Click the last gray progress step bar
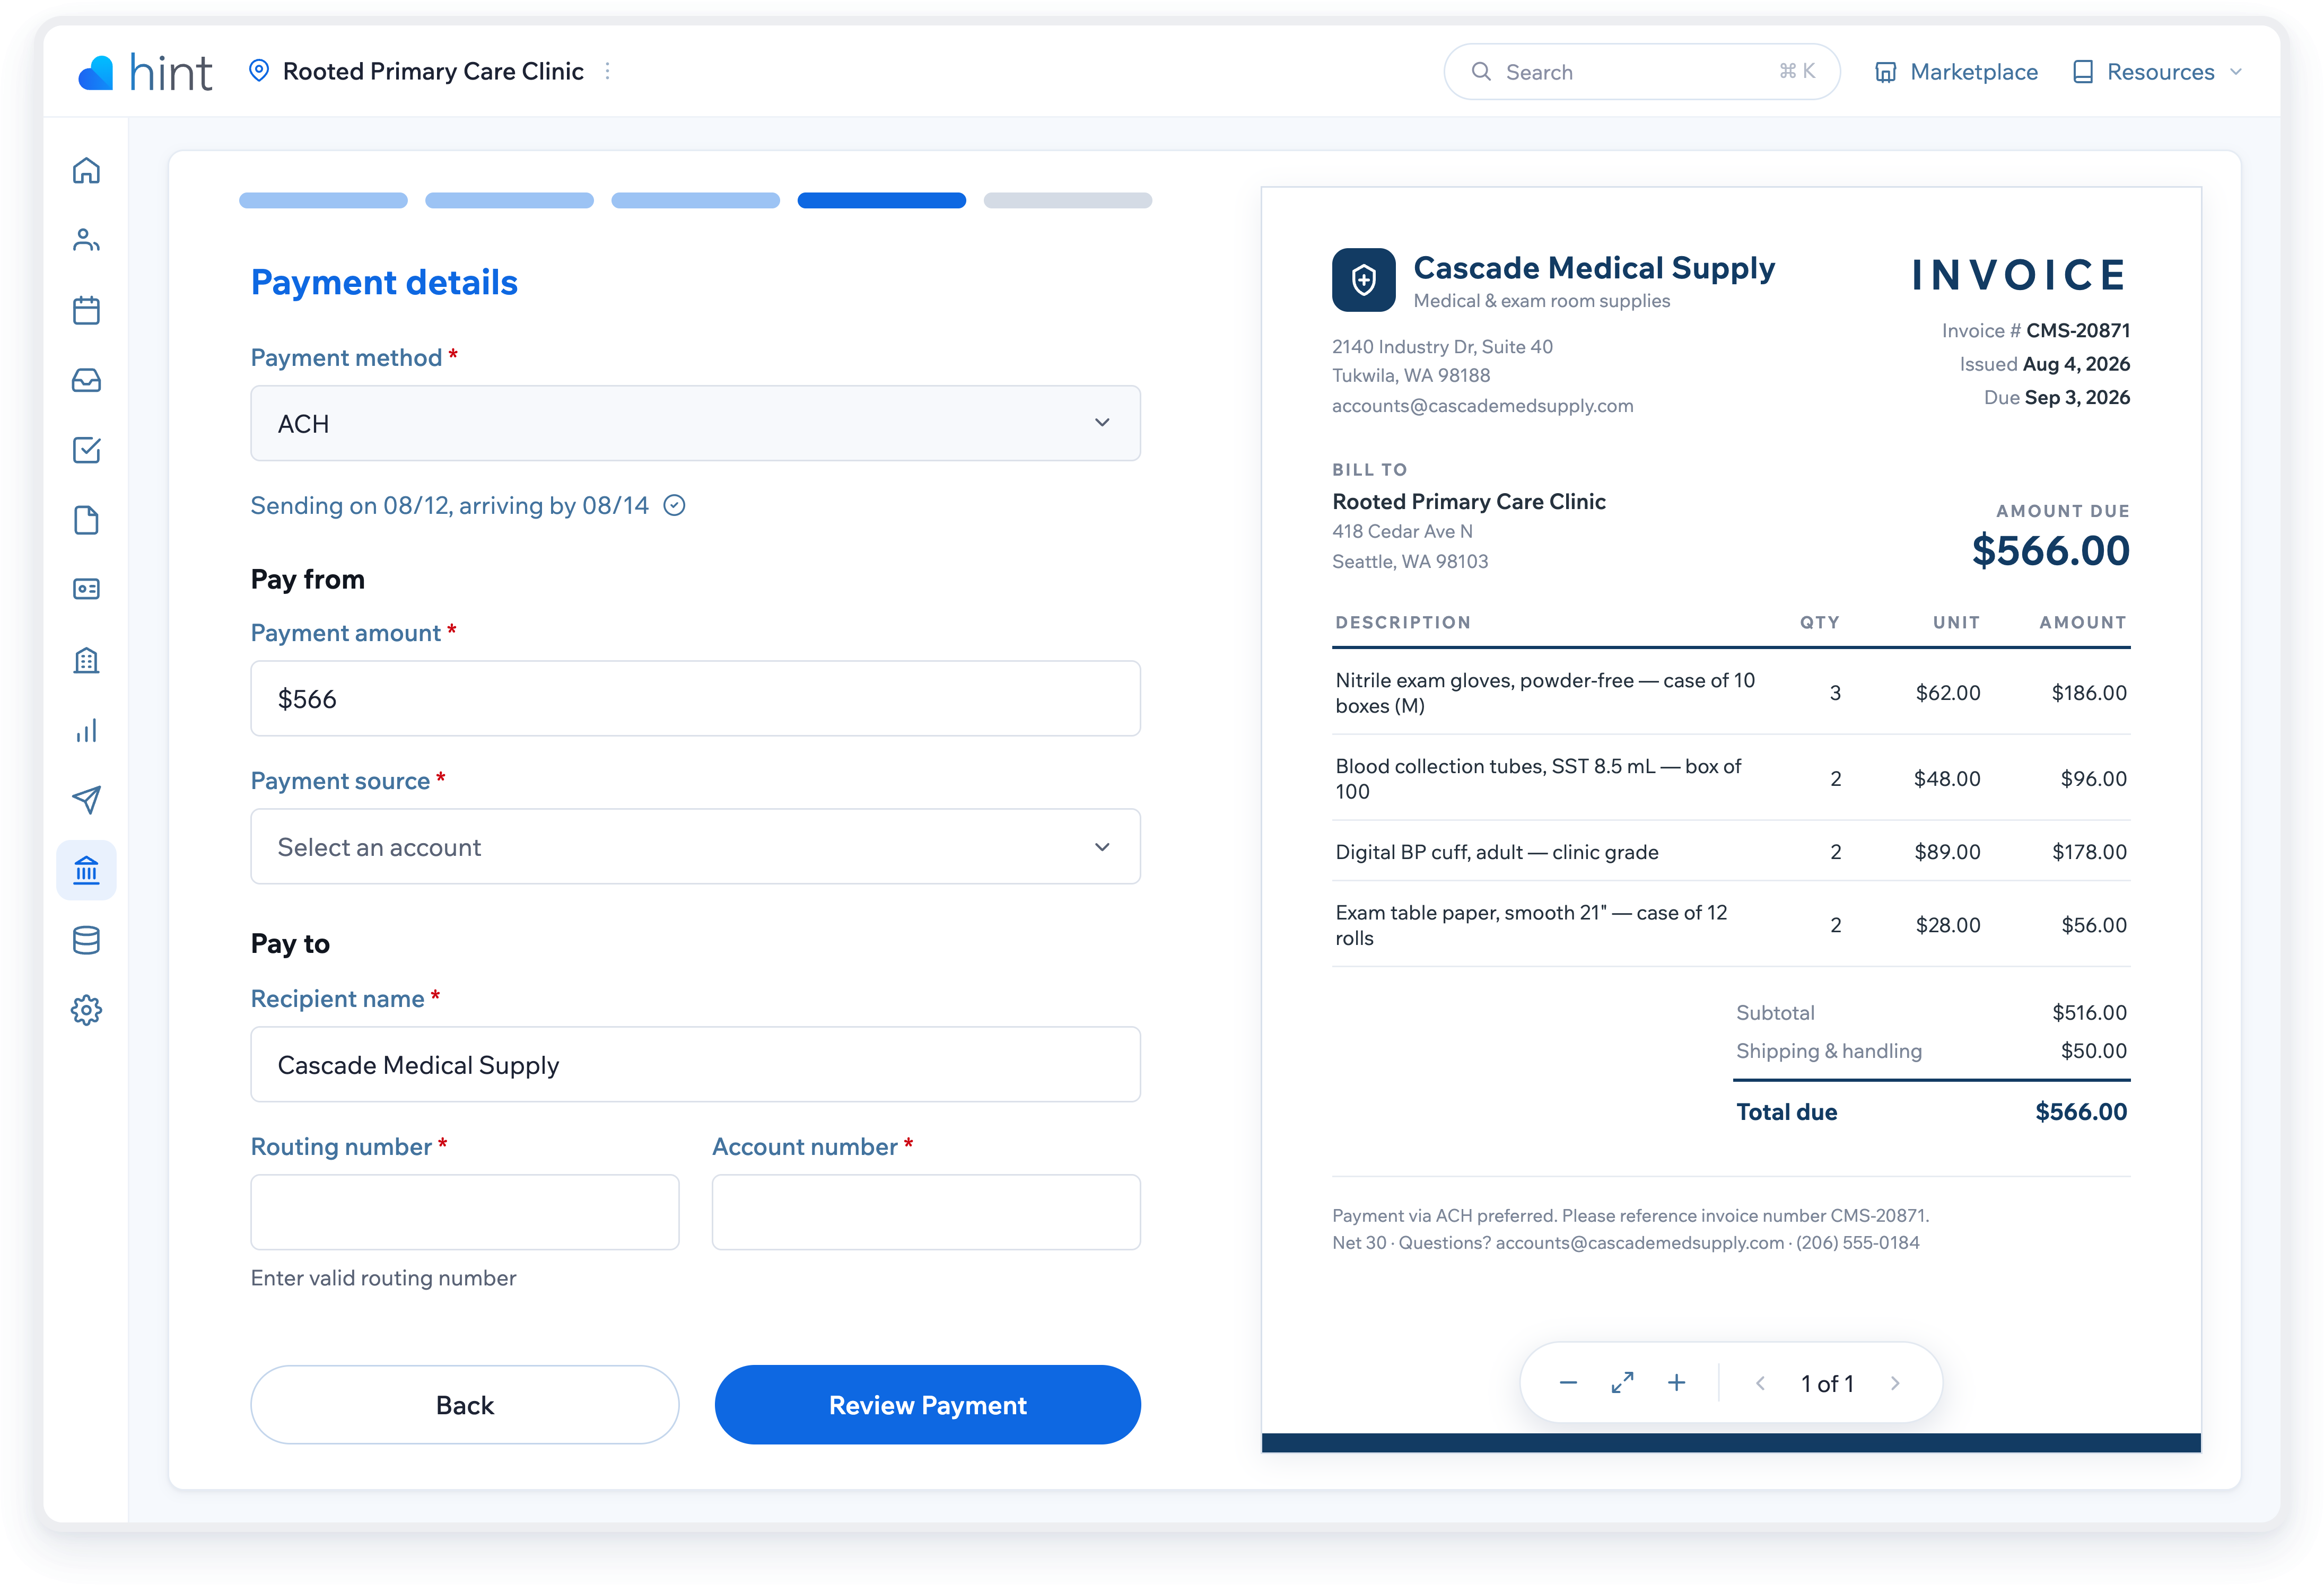The height and width of the screenshot is (1585, 2324). (1067, 201)
